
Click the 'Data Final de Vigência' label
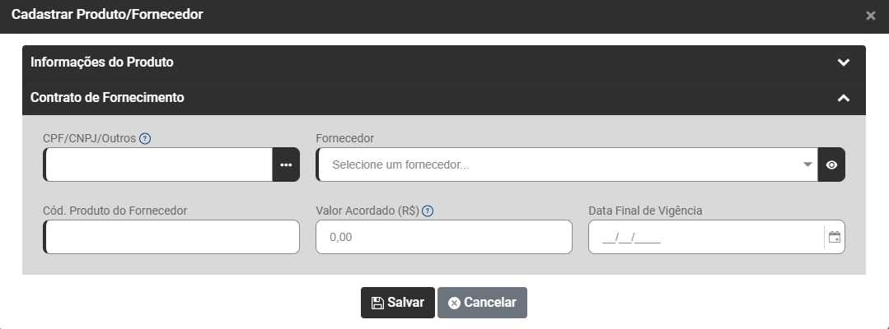point(645,211)
